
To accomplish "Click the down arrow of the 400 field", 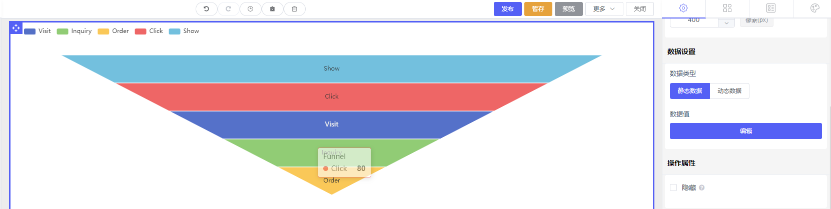I will click(x=726, y=23).
